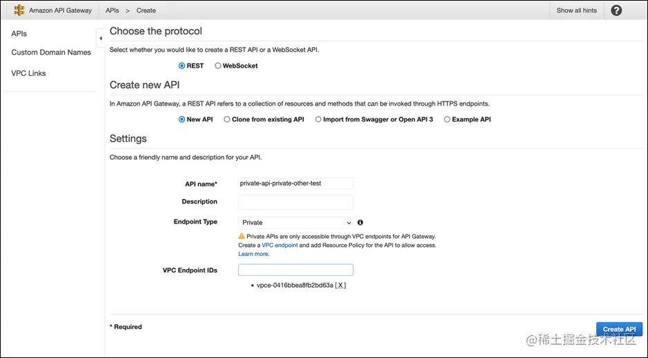
Task: Click the Show all hints button
Action: point(576,10)
